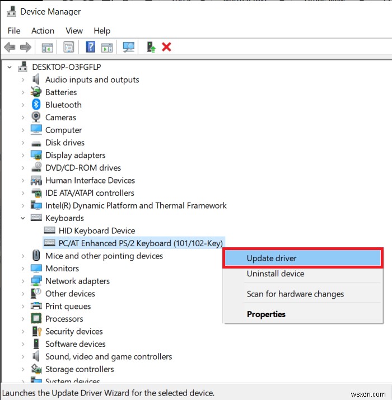Viewport: 392px width, 400px height.
Task: Click the Cameras webcam icon
Action: tap(36, 117)
